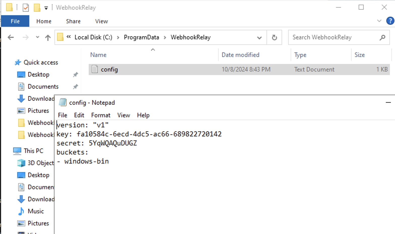The height and width of the screenshot is (234, 395).
Task: Minimize the Notepad window
Action: tap(388, 102)
